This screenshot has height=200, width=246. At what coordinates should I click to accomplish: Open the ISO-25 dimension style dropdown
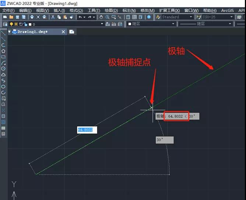tap(231, 17)
